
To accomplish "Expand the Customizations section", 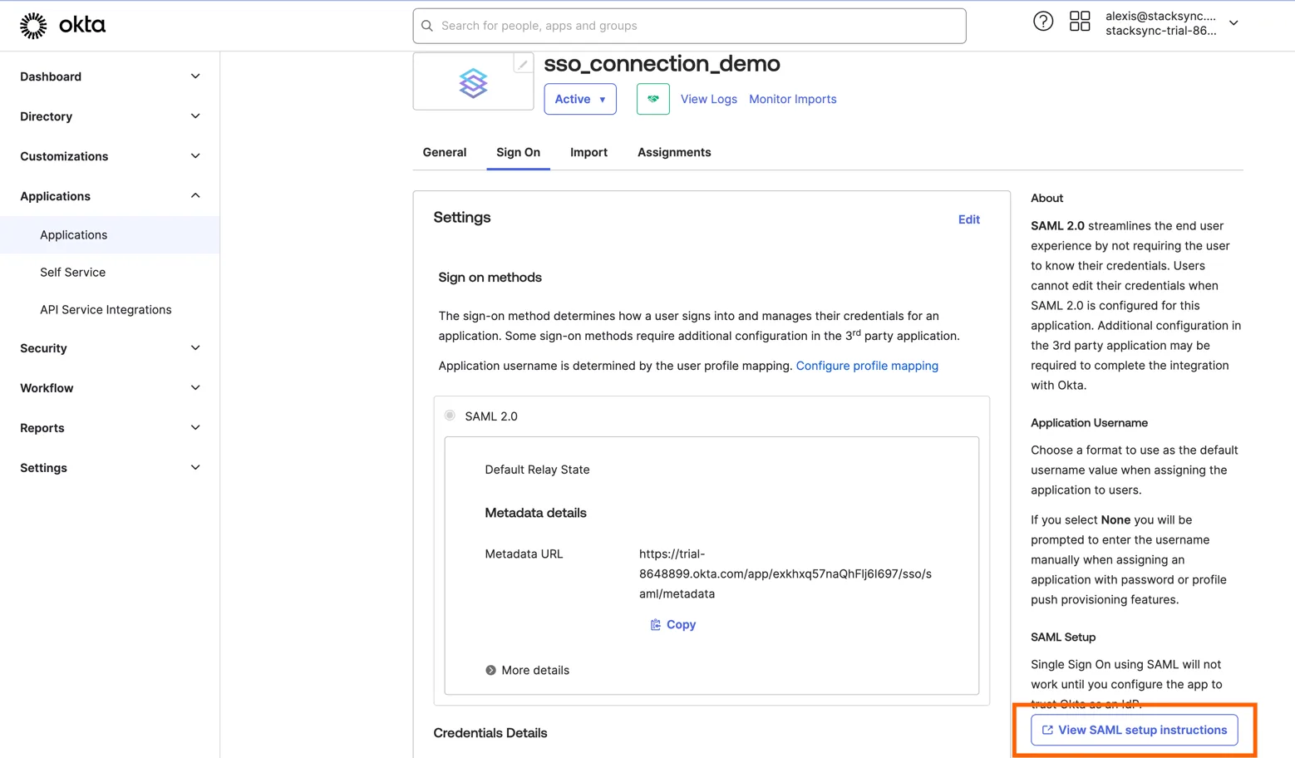I will 110,156.
